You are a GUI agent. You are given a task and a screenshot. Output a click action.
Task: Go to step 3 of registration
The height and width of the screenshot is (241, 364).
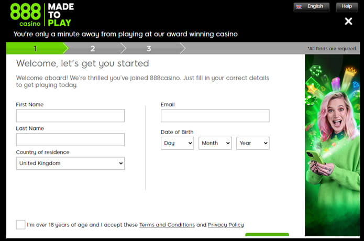point(149,49)
